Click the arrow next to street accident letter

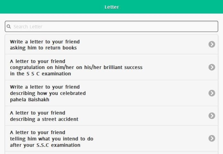tap(211, 116)
